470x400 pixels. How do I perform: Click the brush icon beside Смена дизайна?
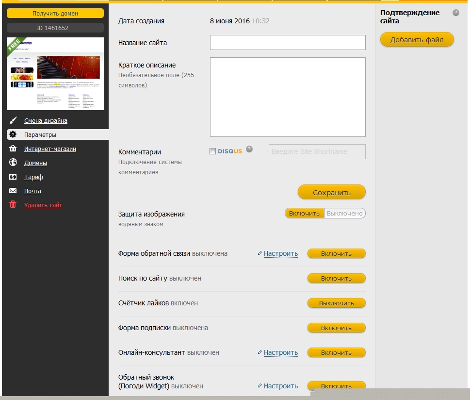click(x=13, y=120)
